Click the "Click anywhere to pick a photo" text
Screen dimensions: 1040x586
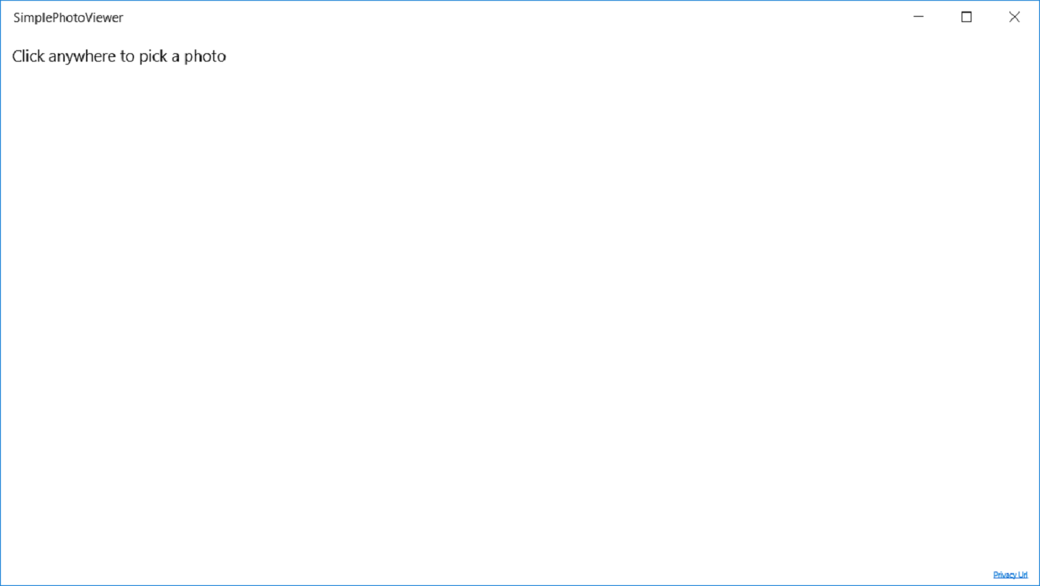(x=119, y=56)
